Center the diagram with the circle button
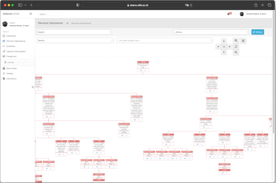This screenshot has width=276, height=183. click(224, 46)
